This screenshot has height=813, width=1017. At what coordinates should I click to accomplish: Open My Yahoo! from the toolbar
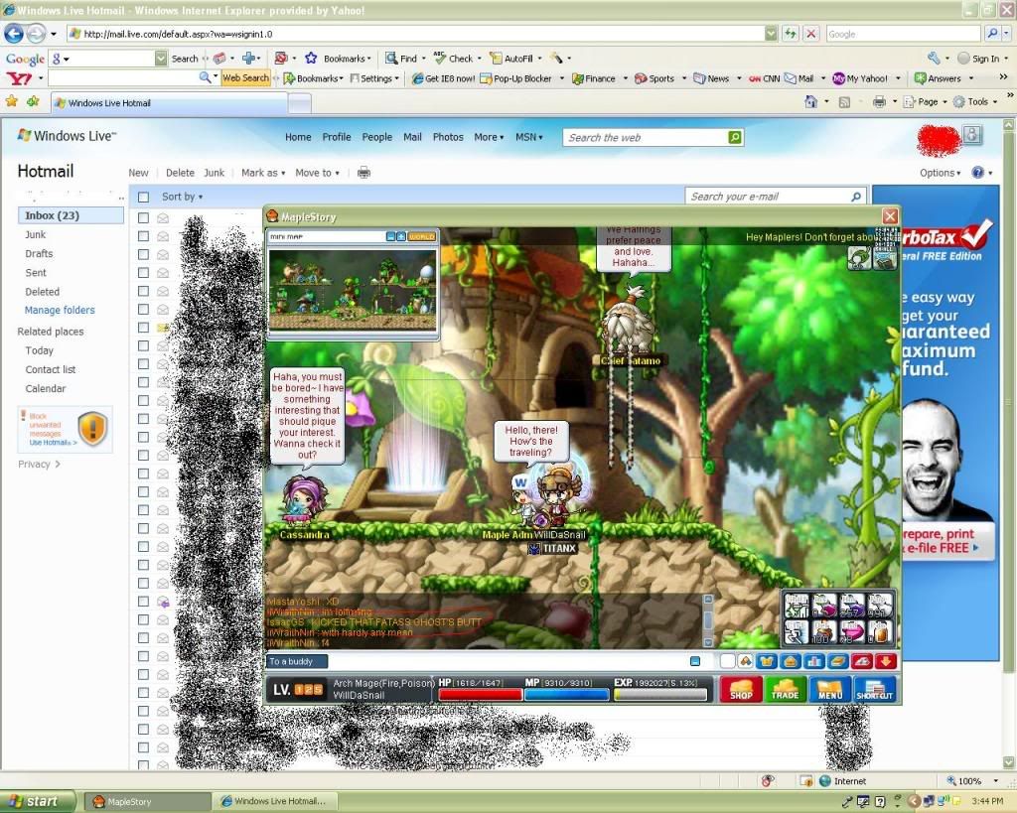coord(860,78)
